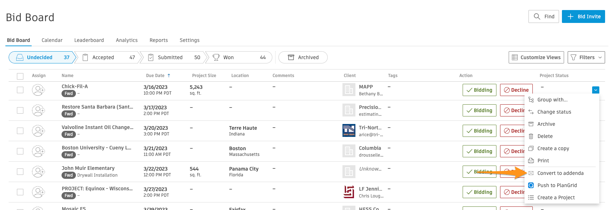Select the Boston University row checkbox
This screenshot has width=613, height=210.
coord(20,151)
